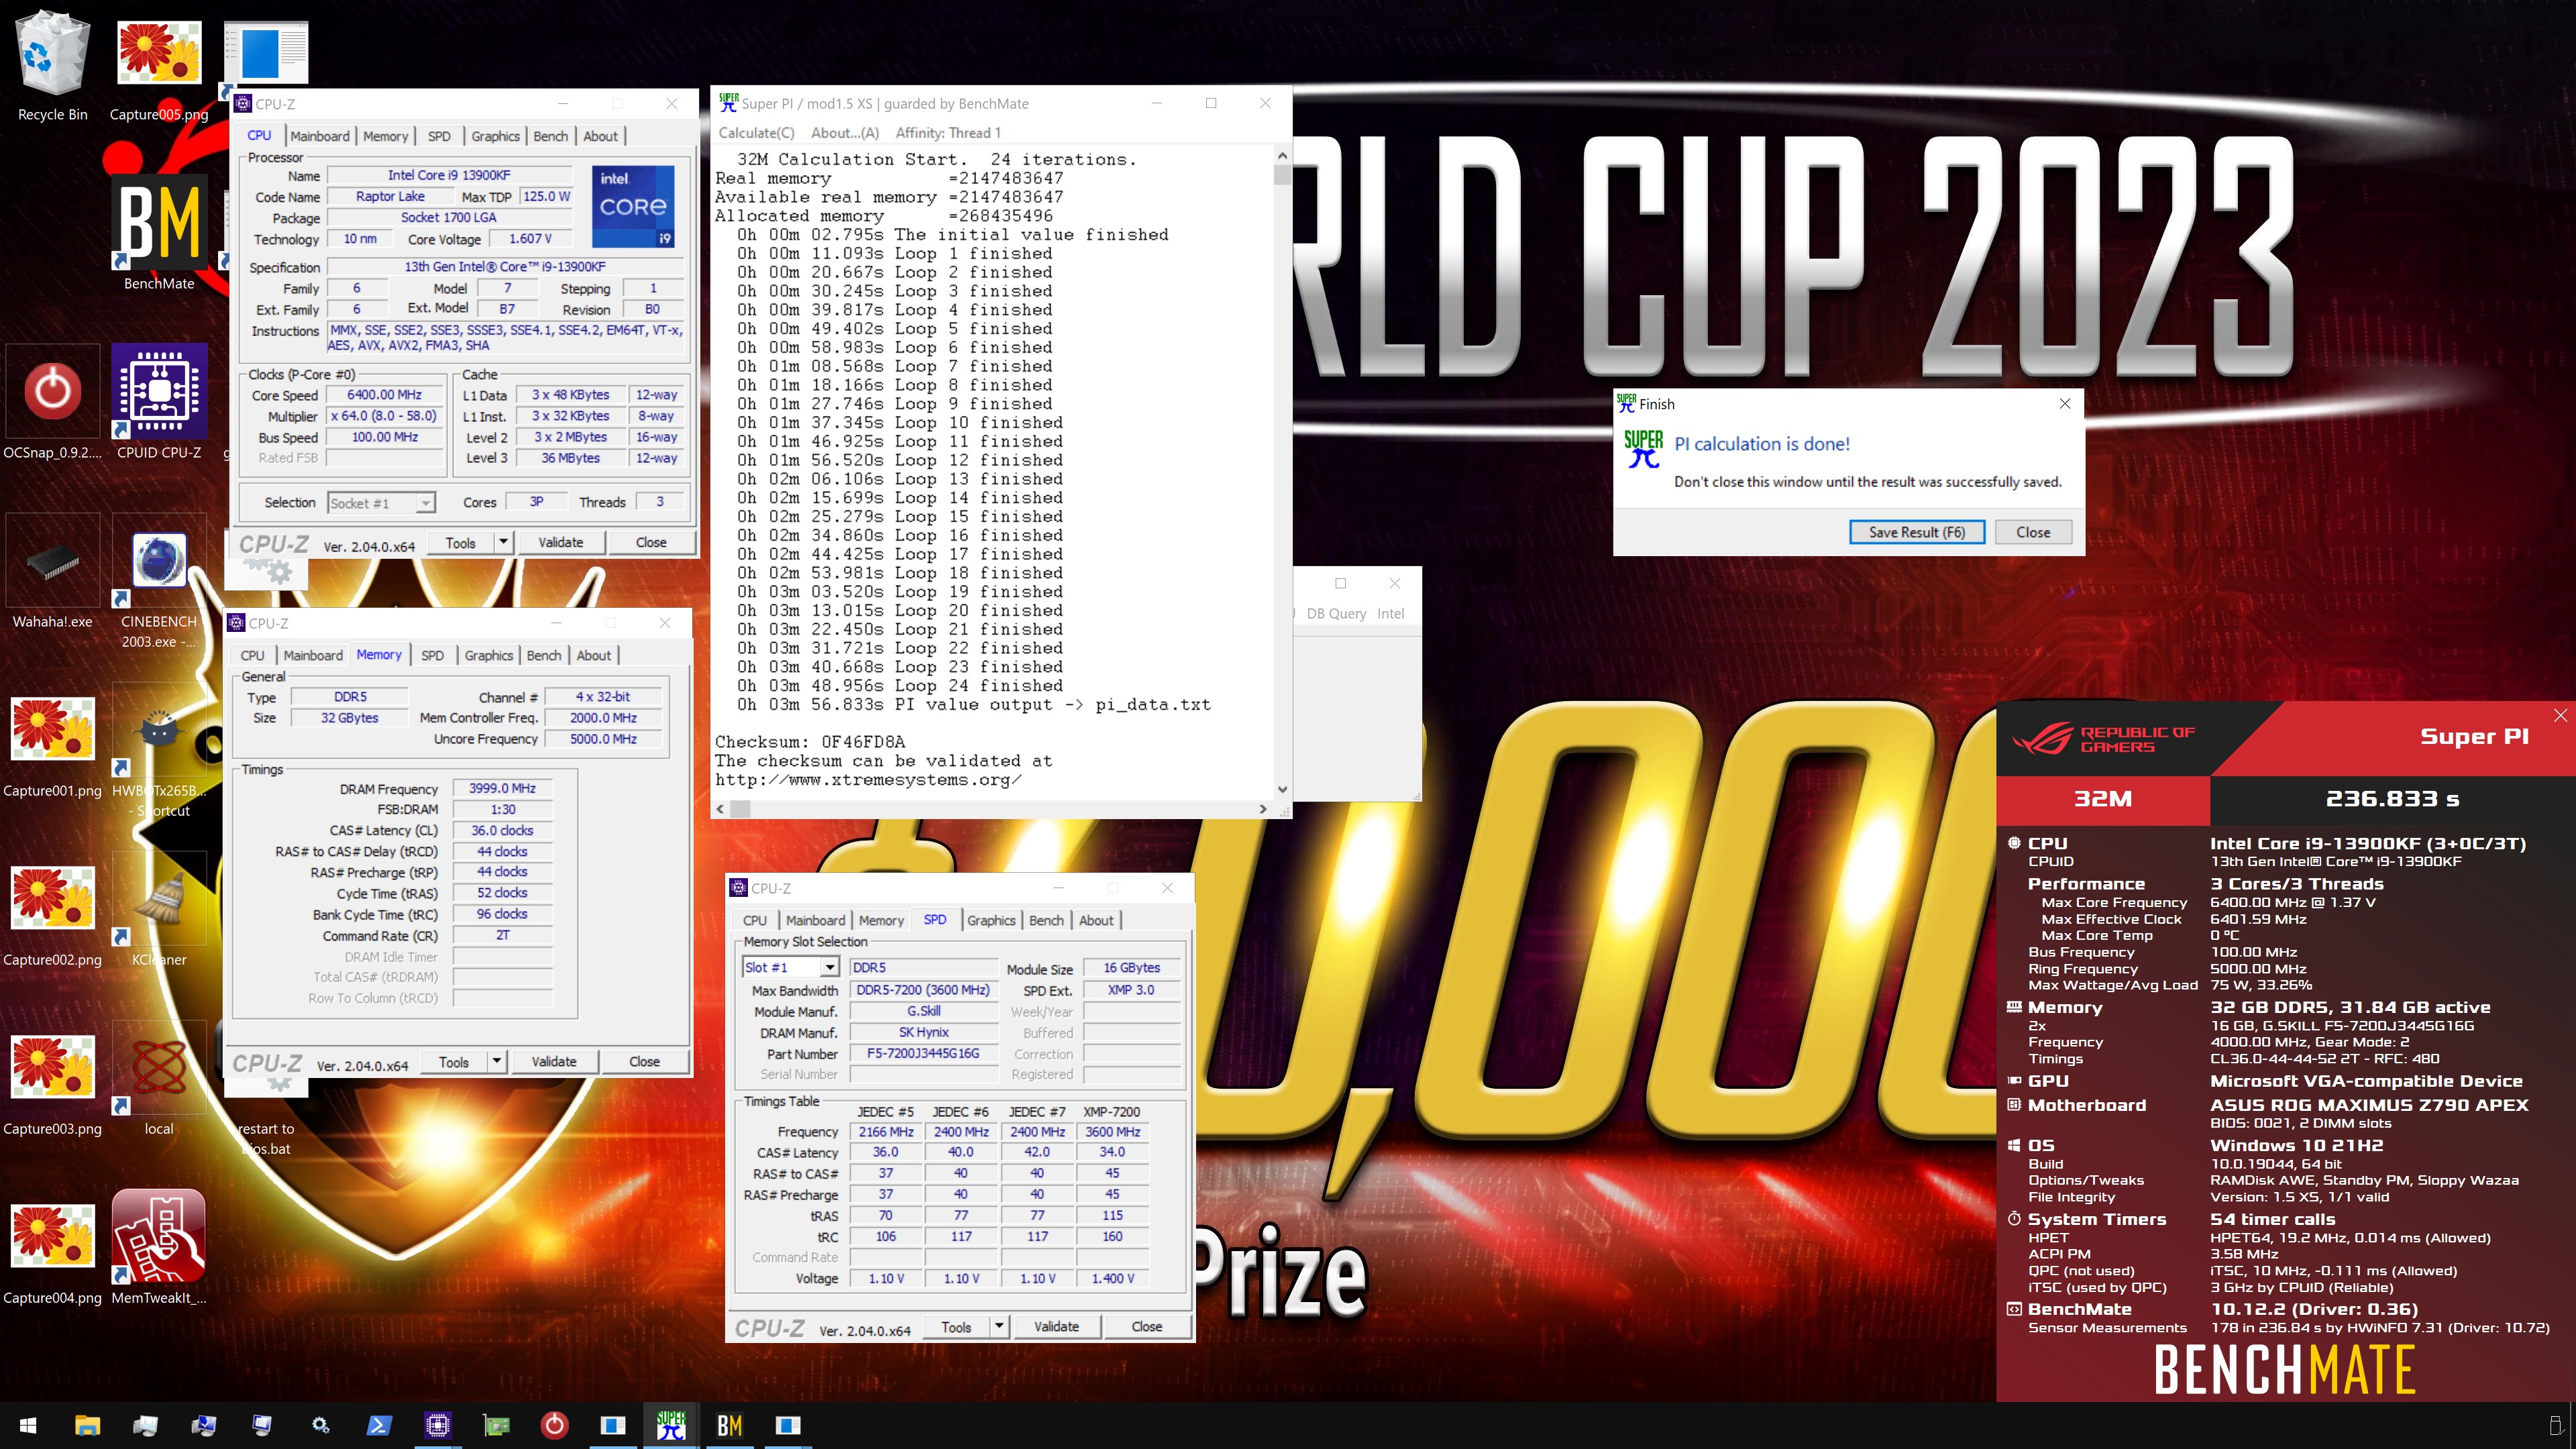Open About tab in CPU-Z SPD window
This screenshot has height=1449, width=2576.
[x=1096, y=920]
